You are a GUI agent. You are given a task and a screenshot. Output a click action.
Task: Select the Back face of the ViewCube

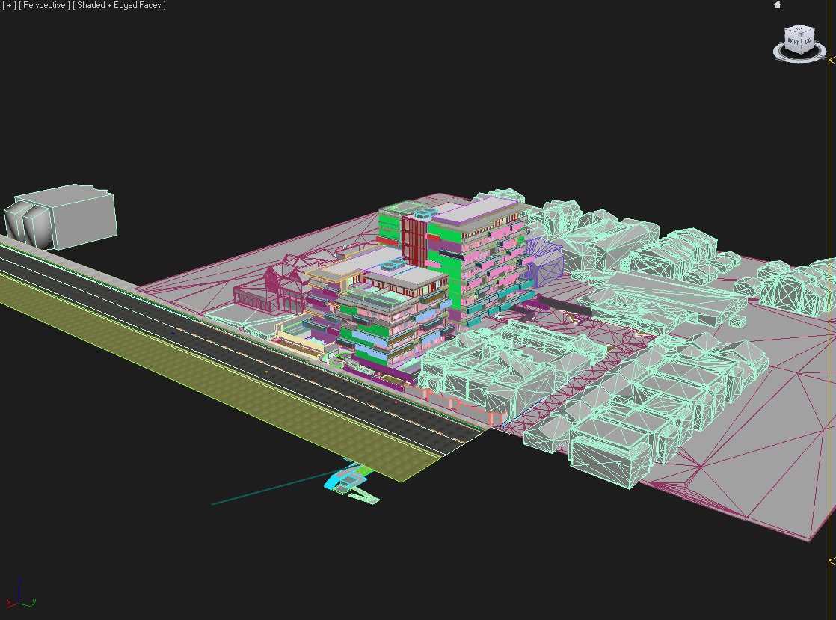tap(807, 40)
